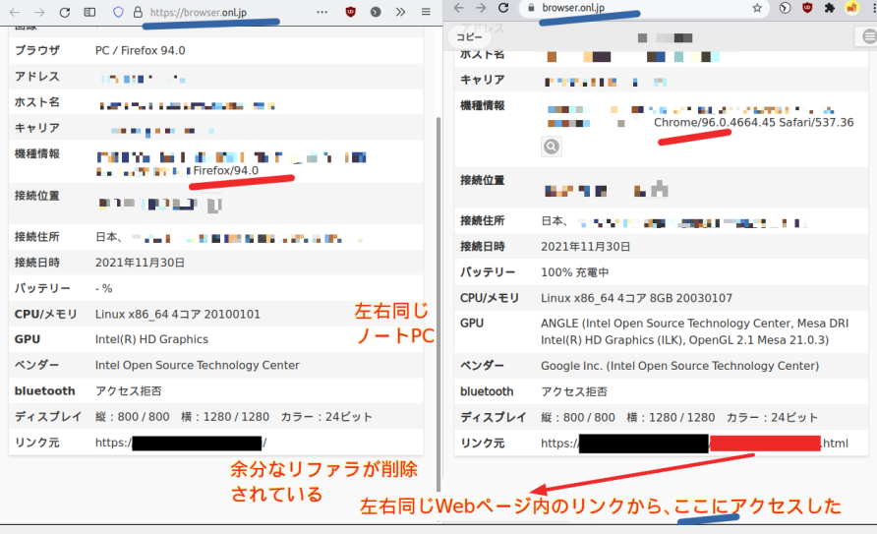Click the コピー button in Chrome page
Screen dimensions: 877x534
[469, 37]
